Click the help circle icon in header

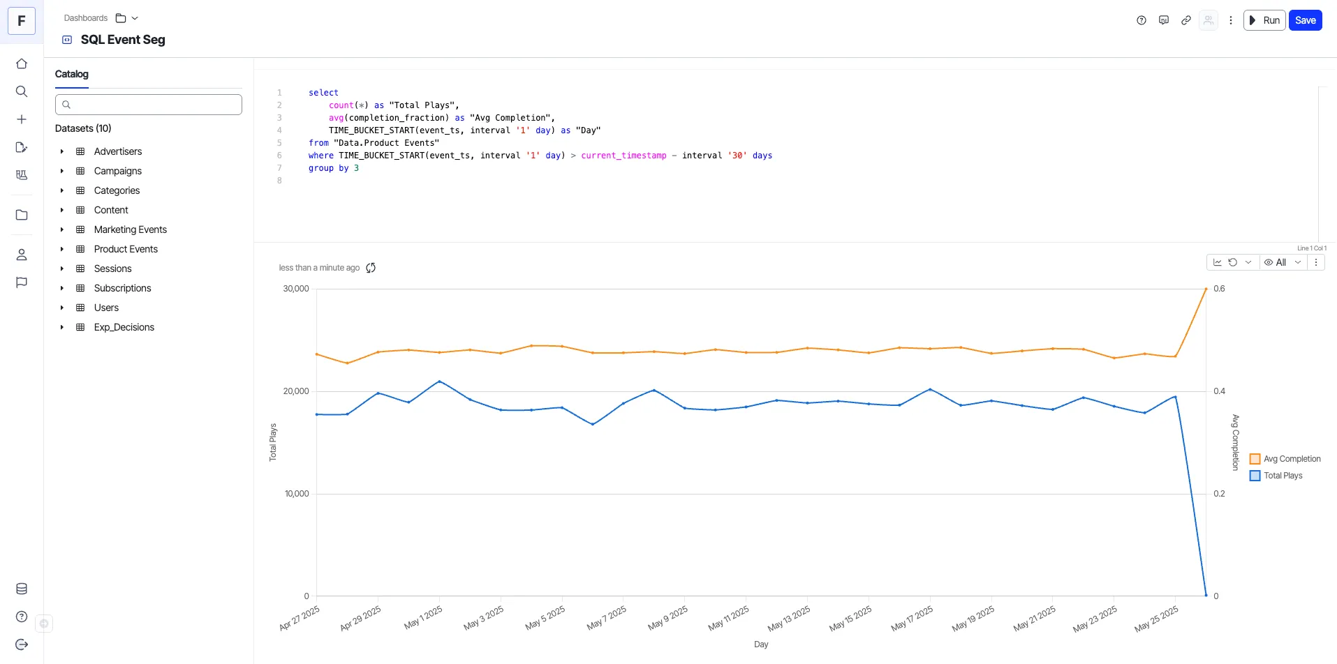1142,20
